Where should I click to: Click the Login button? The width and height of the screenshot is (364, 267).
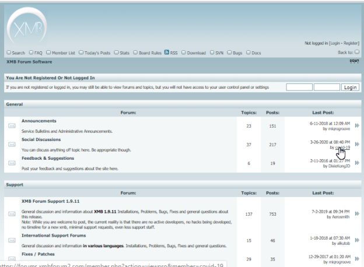[350, 87]
